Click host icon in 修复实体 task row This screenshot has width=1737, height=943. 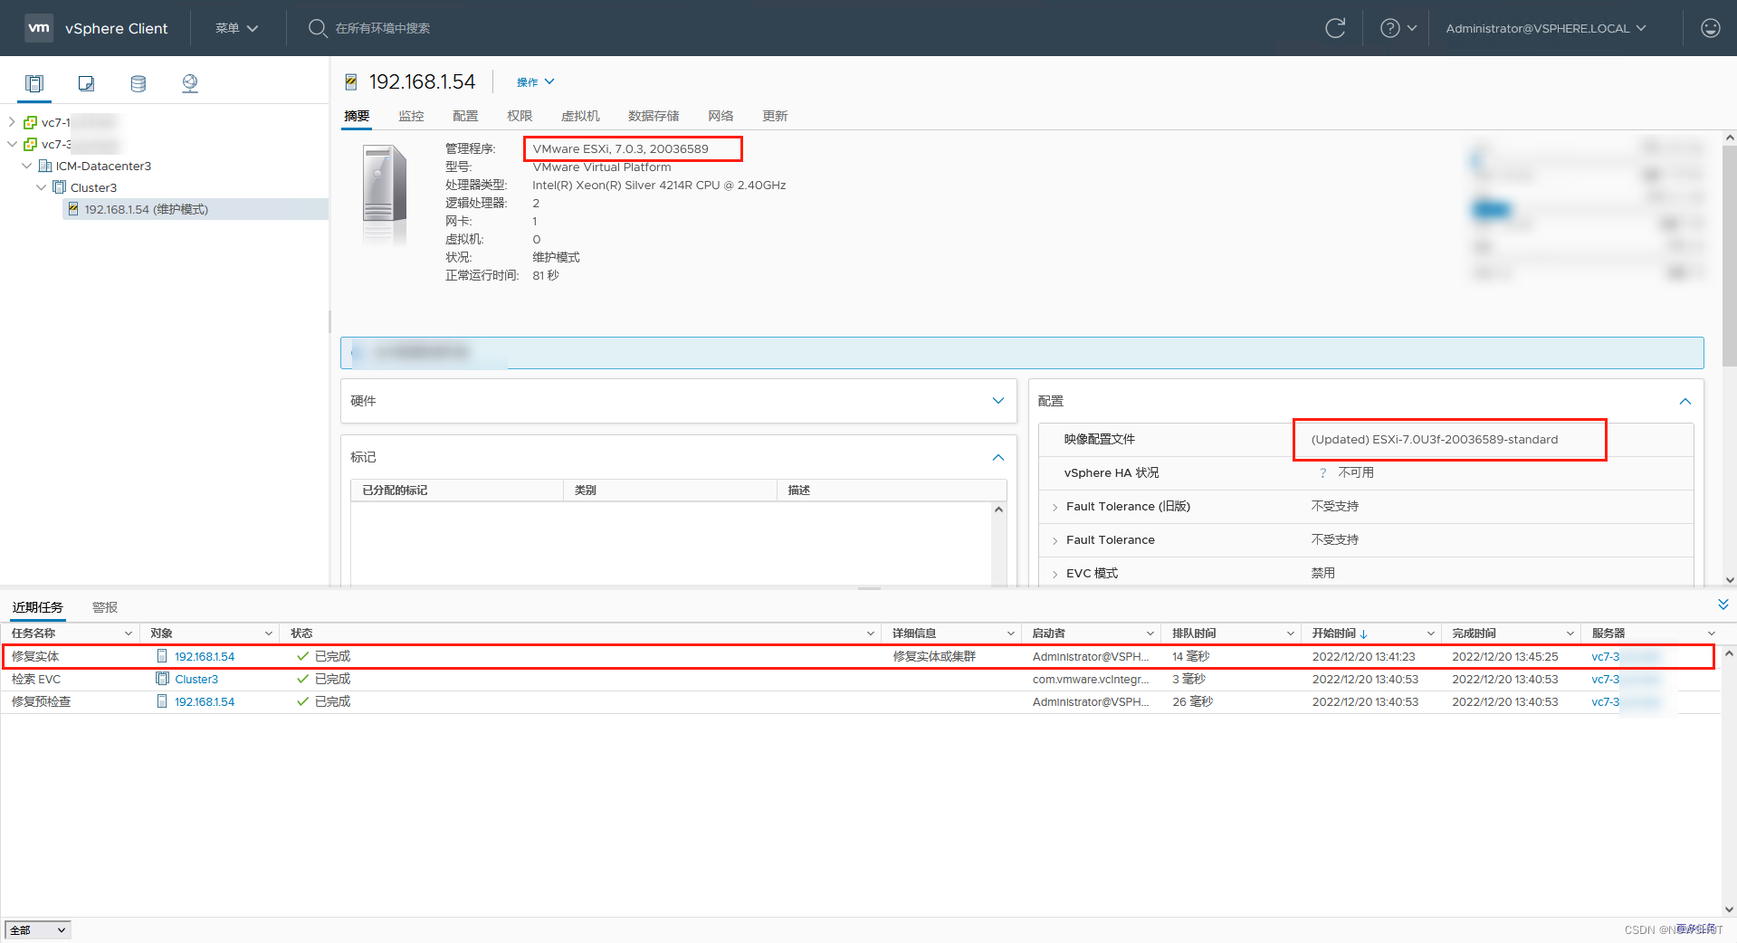point(162,656)
